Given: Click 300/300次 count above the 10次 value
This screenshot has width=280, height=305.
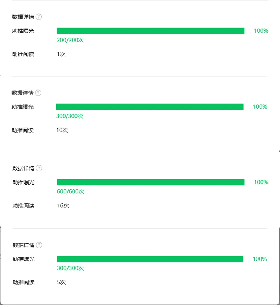Looking at the screenshot, I should [70, 116].
